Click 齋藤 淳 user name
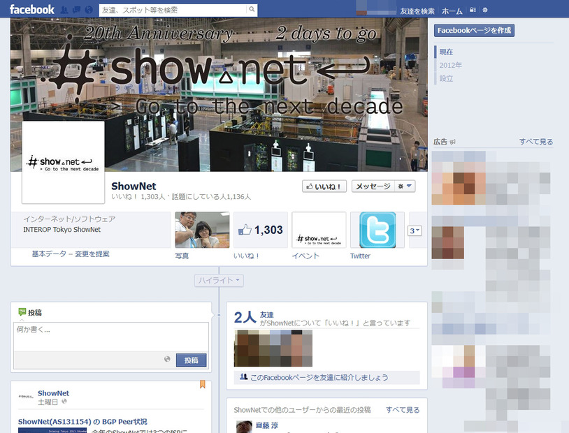The image size is (569, 433). click(267, 425)
